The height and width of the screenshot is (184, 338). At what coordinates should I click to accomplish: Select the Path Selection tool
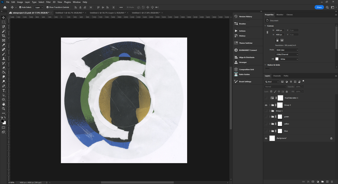tap(3, 95)
